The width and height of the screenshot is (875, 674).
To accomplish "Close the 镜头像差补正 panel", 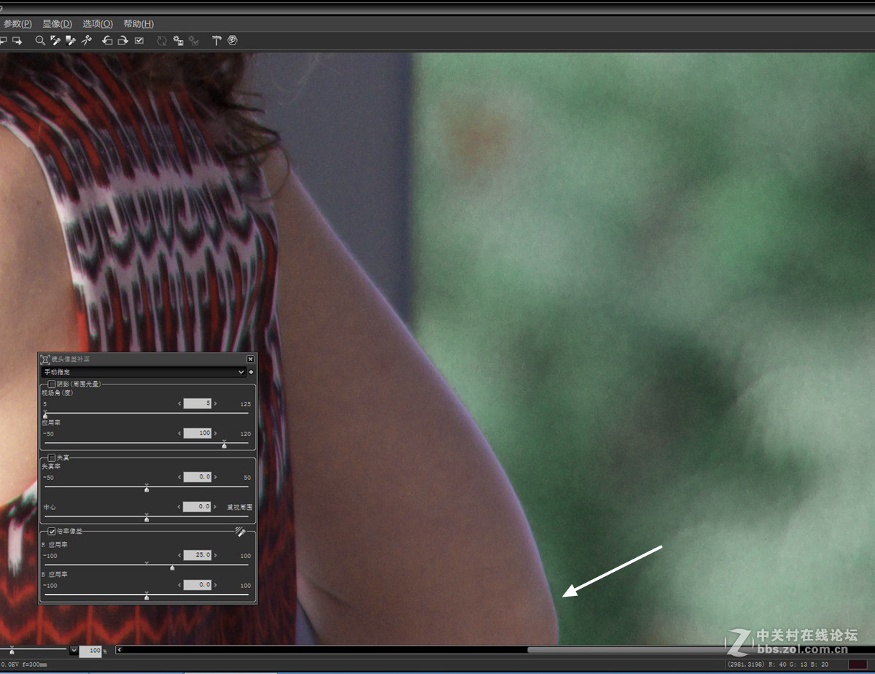I will [251, 360].
